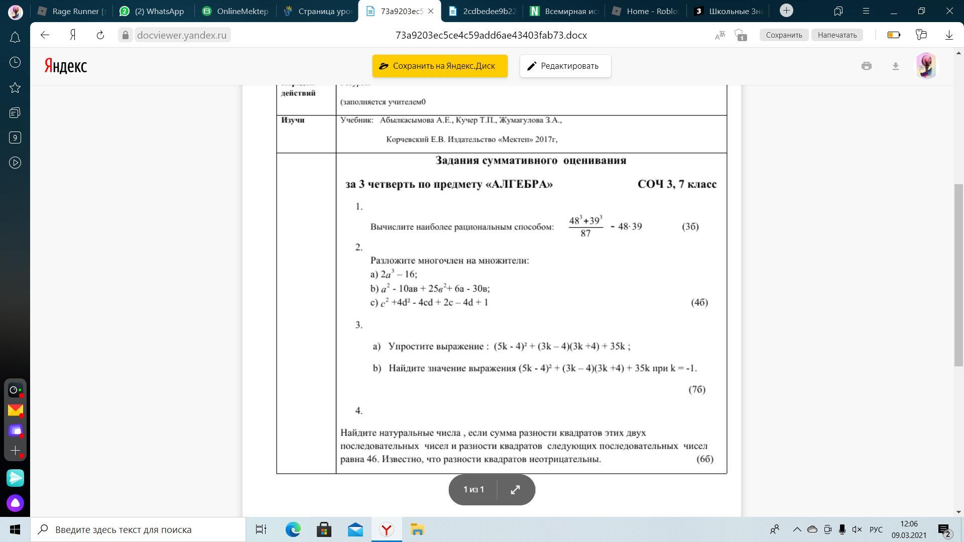Viewport: 964px width, 542px height.
Task: Switch to WhatsApp tab
Action: (x=153, y=11)
